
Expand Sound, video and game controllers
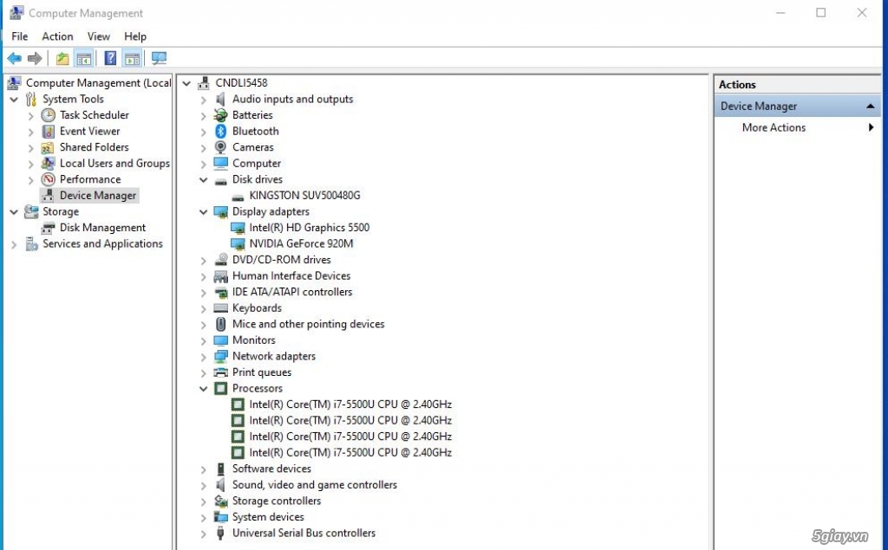[x=203, y=486]
